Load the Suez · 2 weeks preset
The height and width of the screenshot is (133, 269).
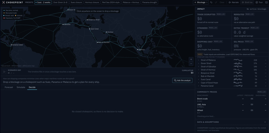(43, 2)
